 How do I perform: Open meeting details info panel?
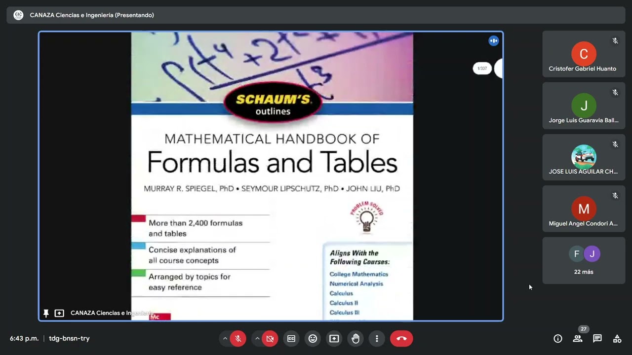click(x=558, y=339)
